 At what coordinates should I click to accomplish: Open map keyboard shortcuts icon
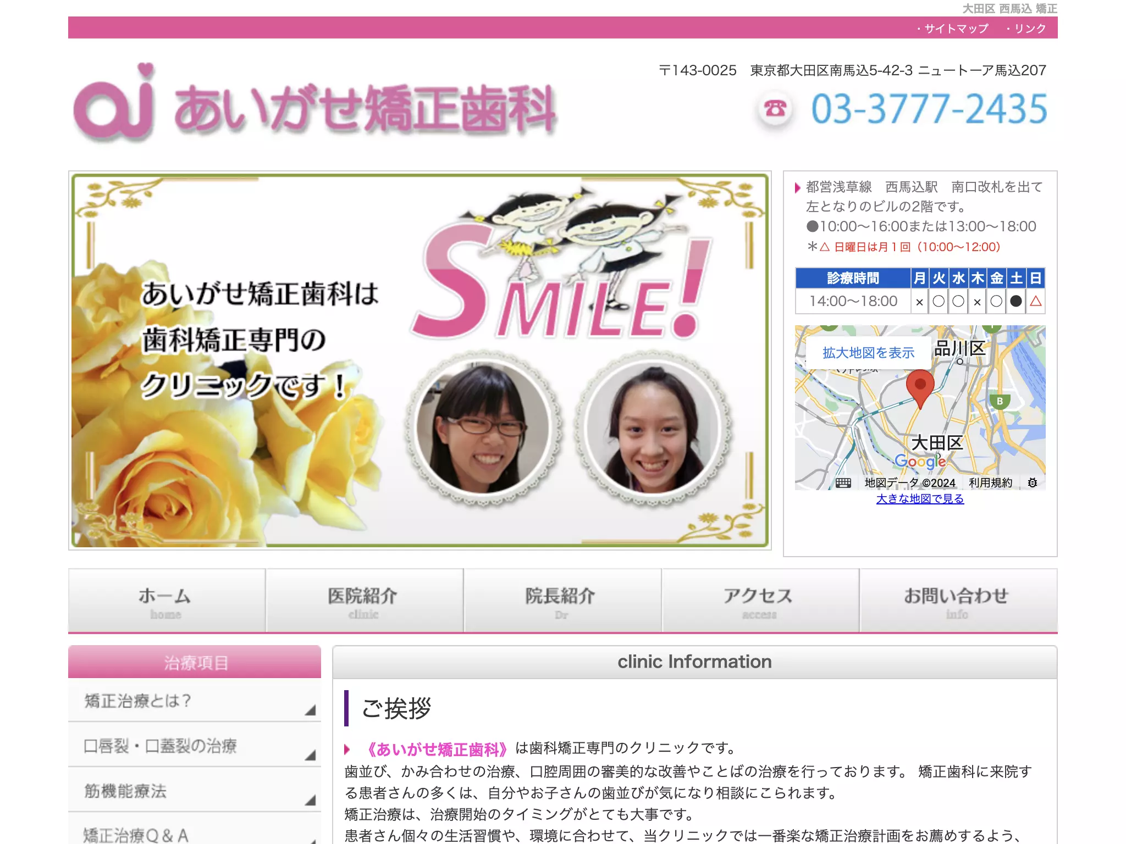point(843,483)
